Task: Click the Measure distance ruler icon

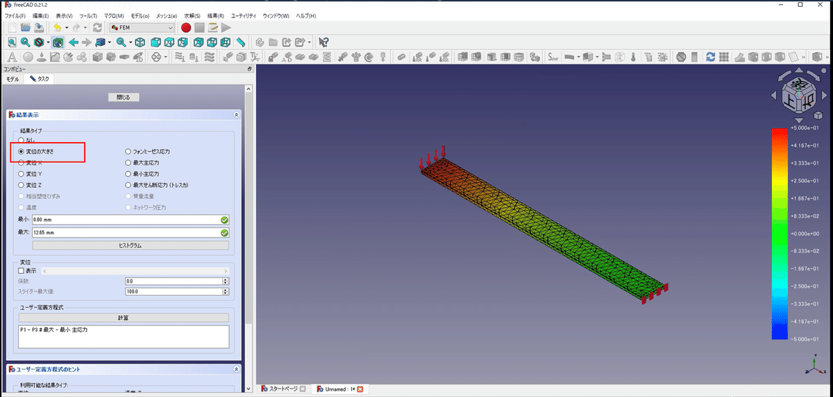Action: [x=240, y=42]
